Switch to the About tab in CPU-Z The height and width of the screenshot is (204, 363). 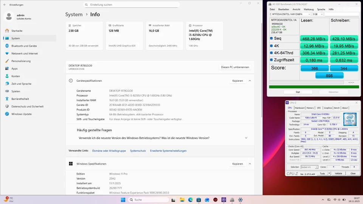[x=345, y=108]
